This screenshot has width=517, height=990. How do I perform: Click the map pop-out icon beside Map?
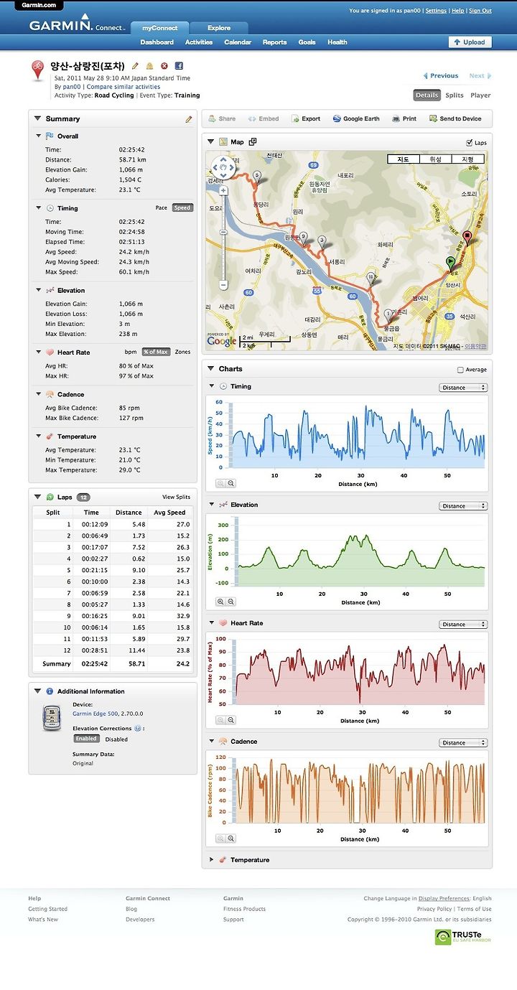point(253,142)
